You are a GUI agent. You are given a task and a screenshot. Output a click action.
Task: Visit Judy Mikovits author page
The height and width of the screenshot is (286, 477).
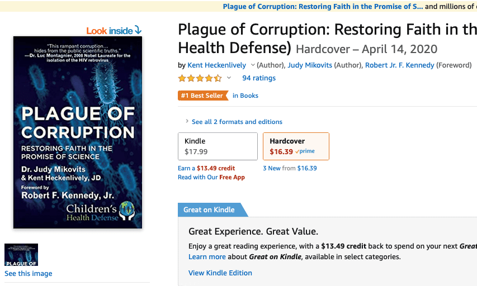[x=310, y=65]
